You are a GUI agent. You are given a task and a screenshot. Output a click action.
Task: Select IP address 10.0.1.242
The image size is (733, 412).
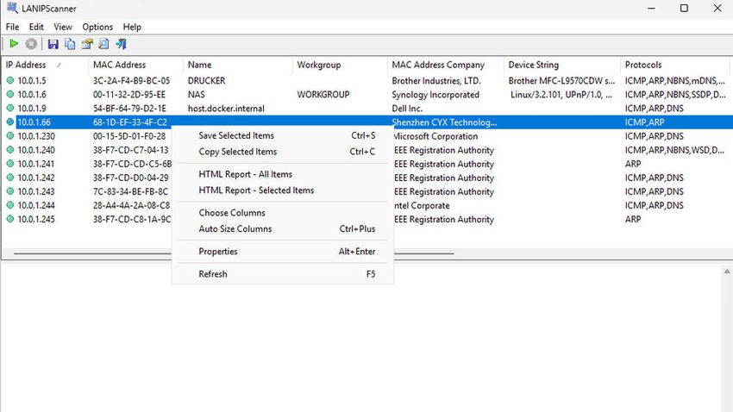click(36, 178)
